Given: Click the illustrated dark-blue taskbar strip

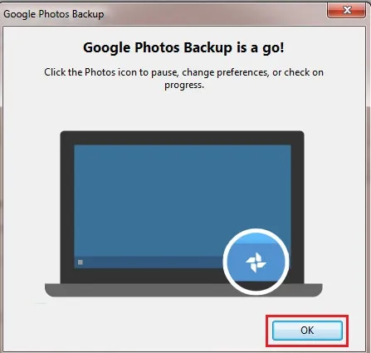Looking at the screenshot, I should [x=149, y=262].
